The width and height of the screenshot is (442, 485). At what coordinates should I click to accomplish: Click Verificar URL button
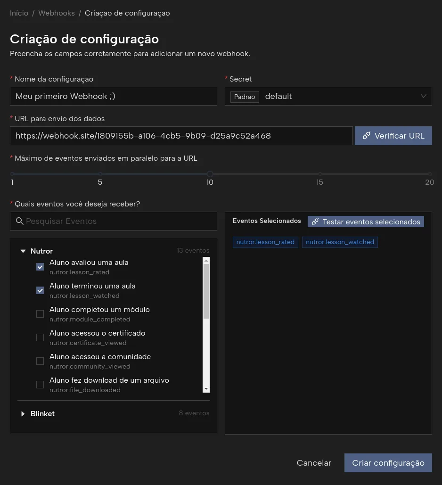(x=393, y=135)
